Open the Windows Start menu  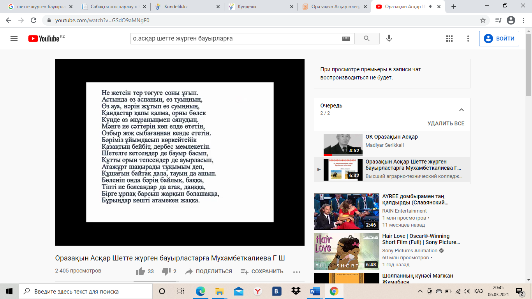pos(9,291)
